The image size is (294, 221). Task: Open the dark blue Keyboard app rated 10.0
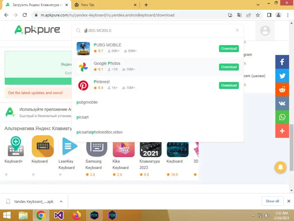[178, 150]
